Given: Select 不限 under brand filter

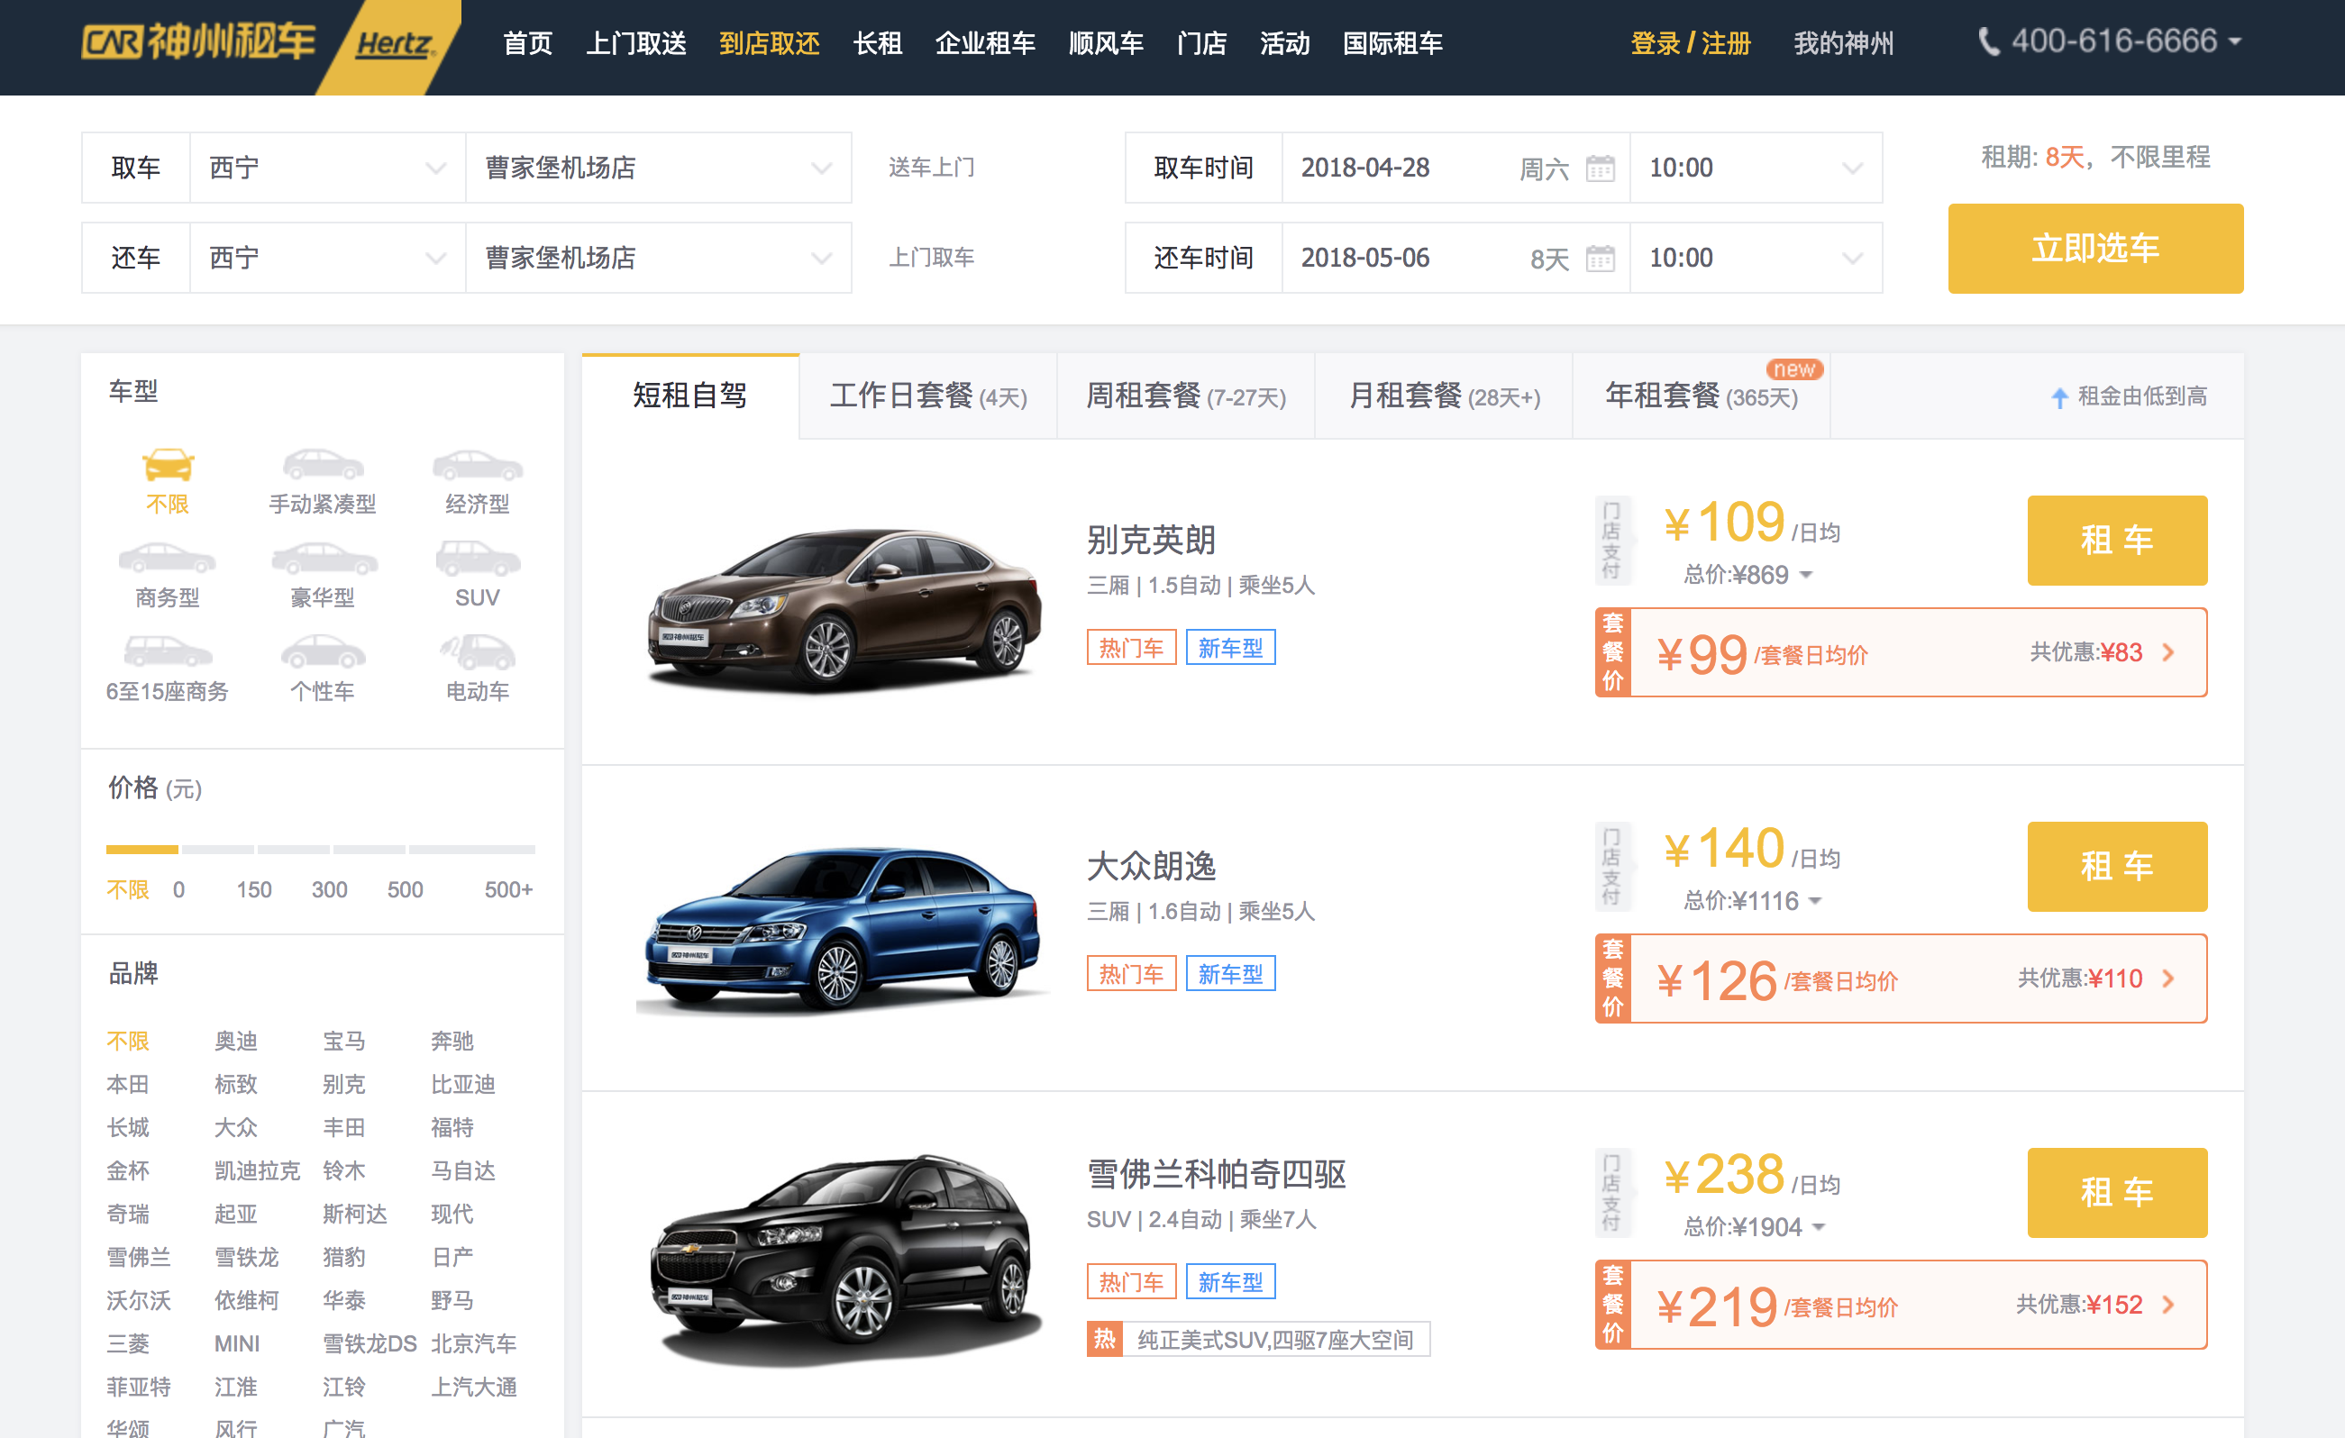Looking at the screenshot, I should click(128, 1040).
